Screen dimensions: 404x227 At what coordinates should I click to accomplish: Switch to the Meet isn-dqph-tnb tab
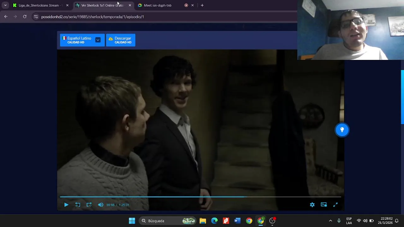coord(158,5)
